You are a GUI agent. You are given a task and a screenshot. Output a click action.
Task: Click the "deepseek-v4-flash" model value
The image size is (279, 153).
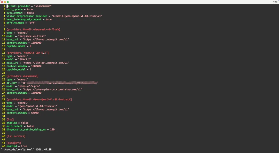pyautogui.click(x=32, y=36)
